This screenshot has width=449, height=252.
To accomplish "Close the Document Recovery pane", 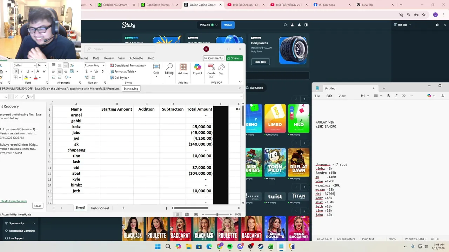I will click(x=38, y=206).
